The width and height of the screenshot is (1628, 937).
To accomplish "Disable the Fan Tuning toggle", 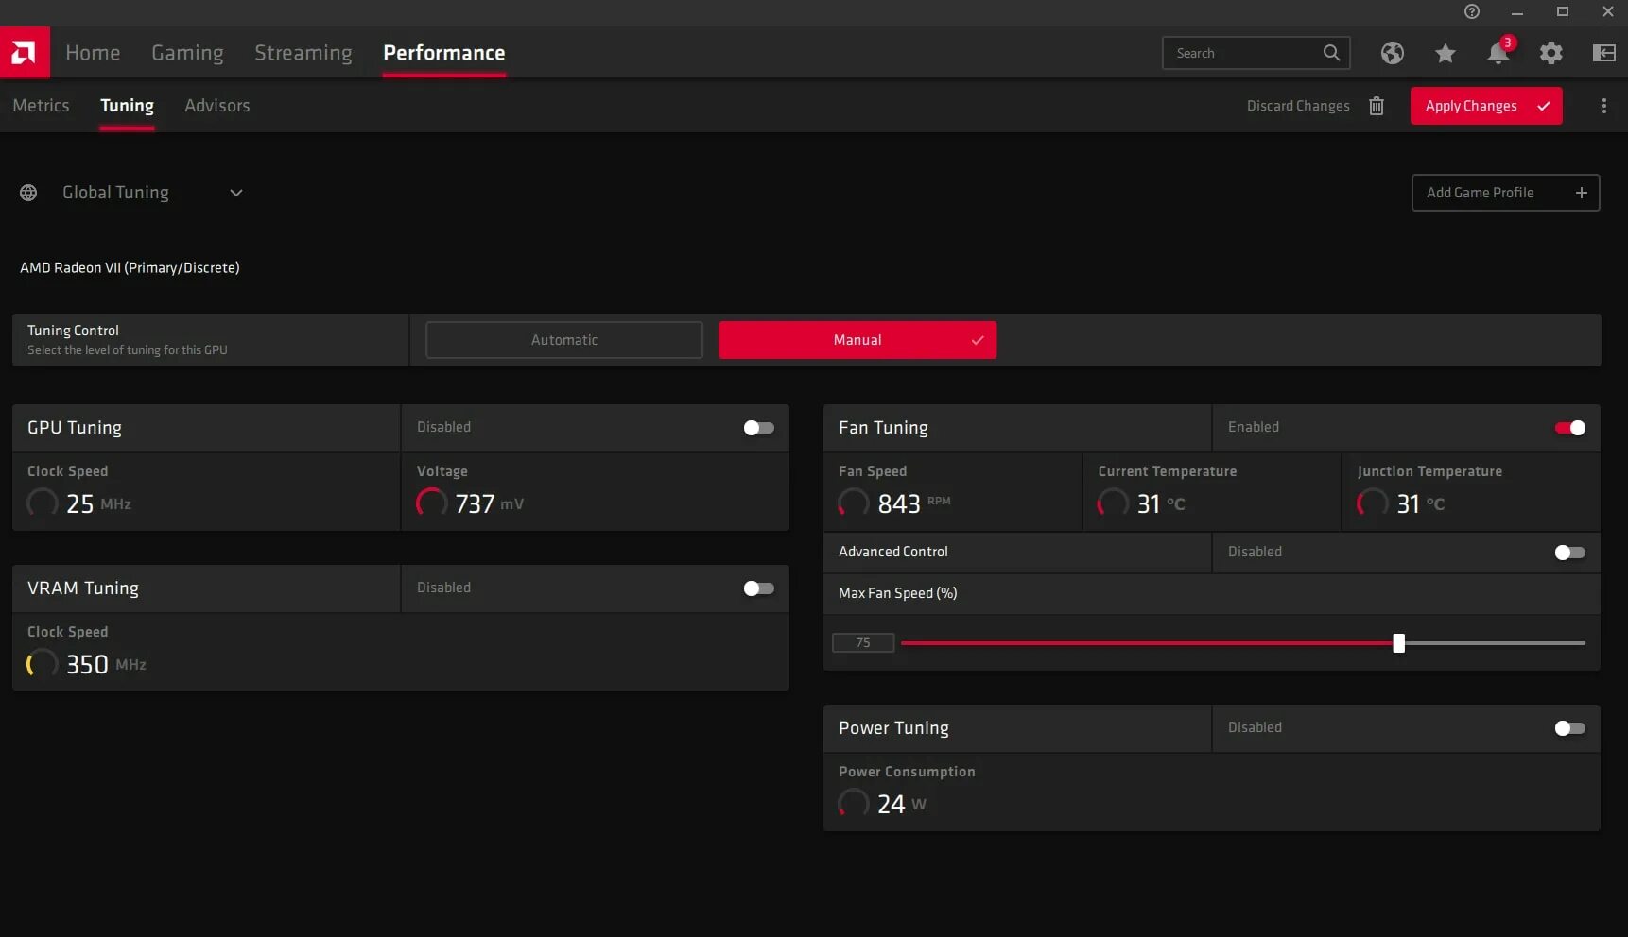I will tap(1569, 428).
